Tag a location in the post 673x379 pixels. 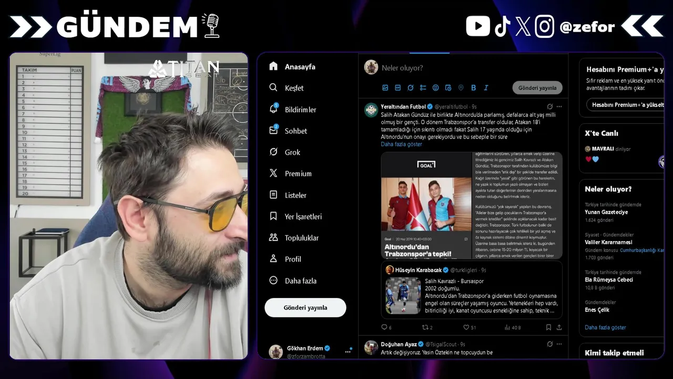461,88
